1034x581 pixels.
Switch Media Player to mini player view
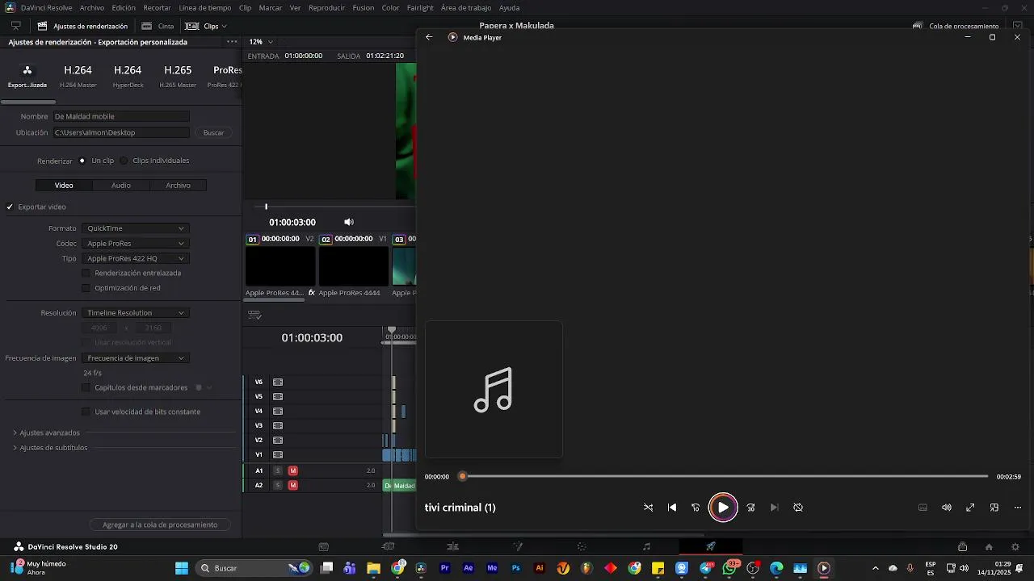tap(994, 508)
